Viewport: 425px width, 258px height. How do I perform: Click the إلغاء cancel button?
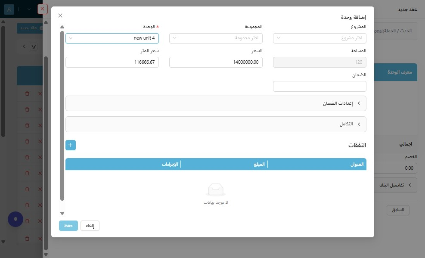click(90, 225)
